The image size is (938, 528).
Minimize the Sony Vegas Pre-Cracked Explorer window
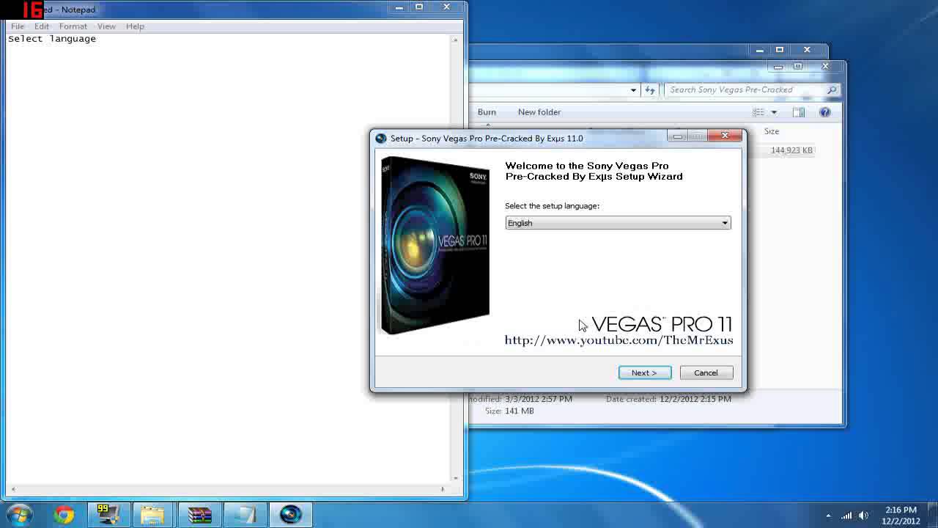778,66
